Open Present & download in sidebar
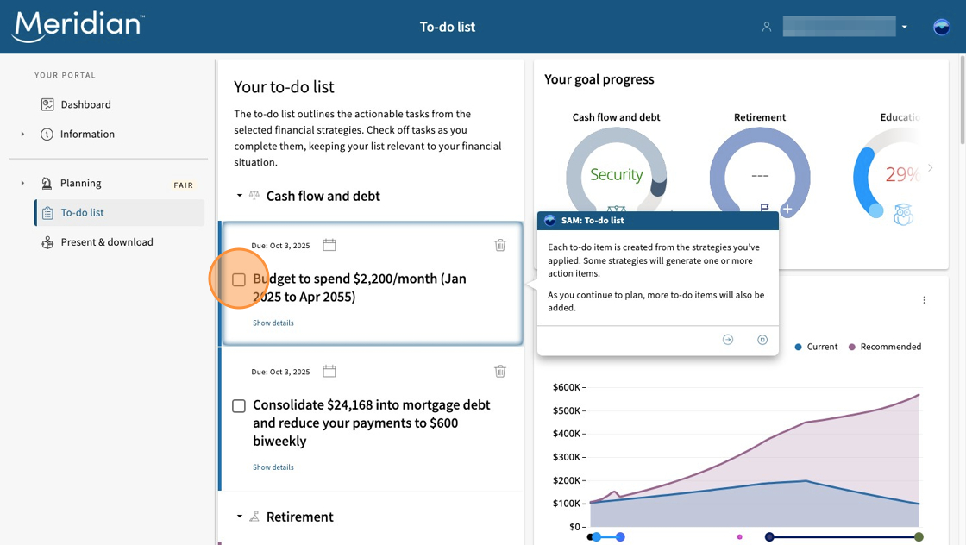This screenshot has height=545, width=966. pyautogui.click(x=107, y=242)
